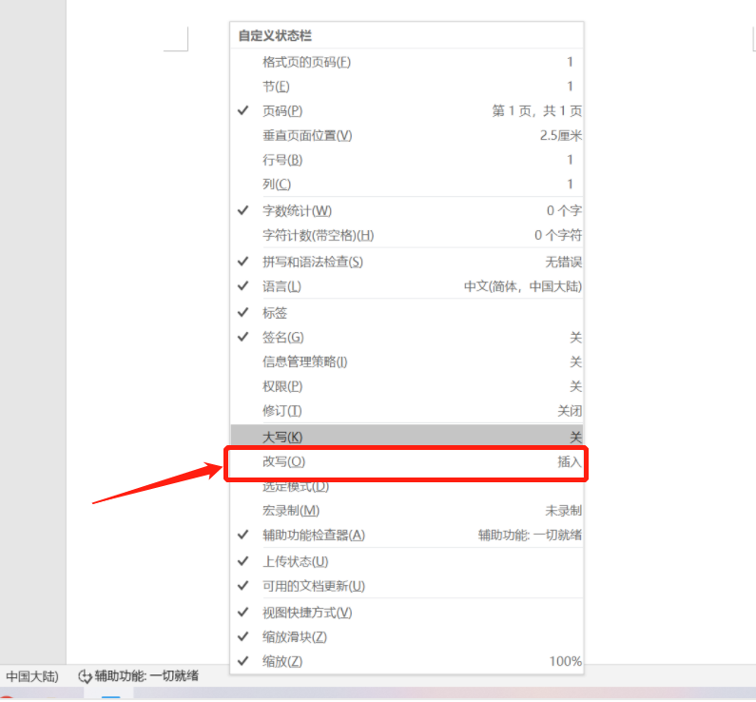Uncheck 可用的文档更新(U) option
756x702 pixels.
[x=406, y=586]
